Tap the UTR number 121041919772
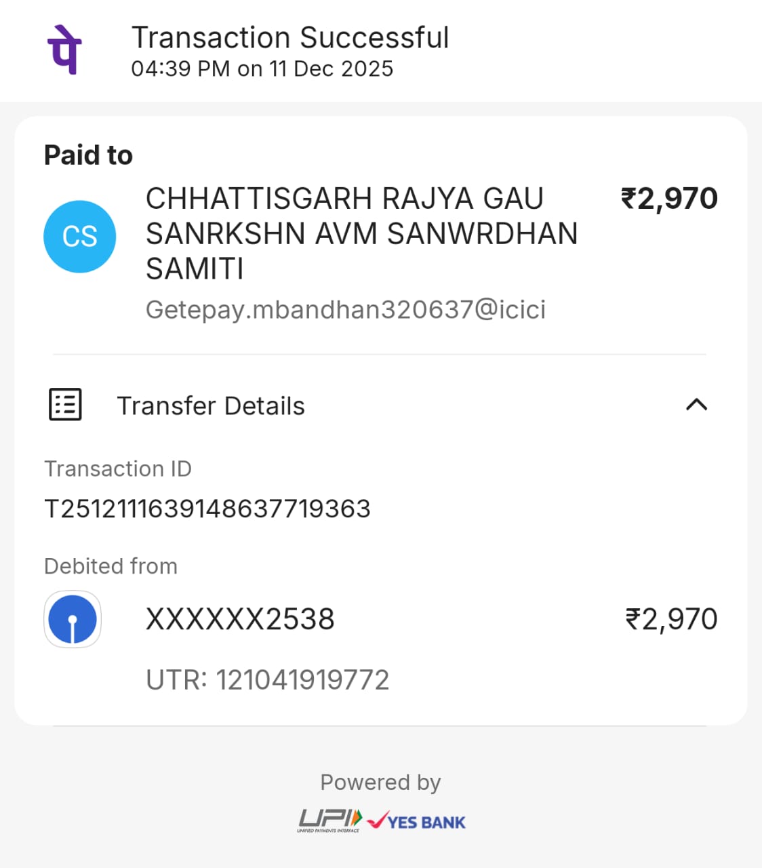The width and height of the screenshot is (762, 868). coord(268,679)
